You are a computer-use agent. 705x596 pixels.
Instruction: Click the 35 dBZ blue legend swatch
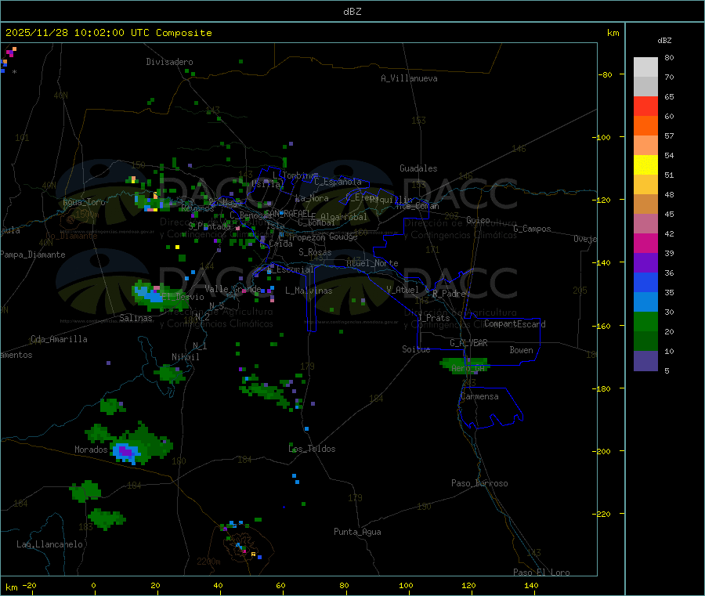(x=645, y=282)
